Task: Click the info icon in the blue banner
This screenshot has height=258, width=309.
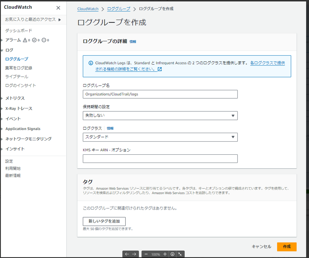Action: (x=91, y=63)
